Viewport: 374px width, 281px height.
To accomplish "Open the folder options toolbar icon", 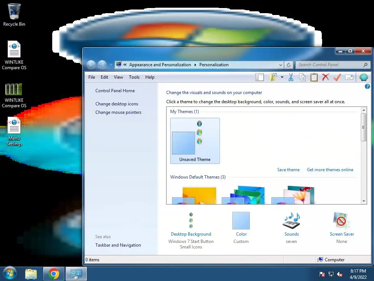I will click(x=273, y=77).
